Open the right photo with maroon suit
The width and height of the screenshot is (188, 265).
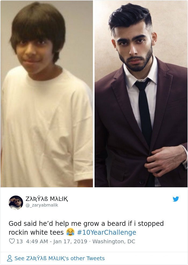click(141, 94)
